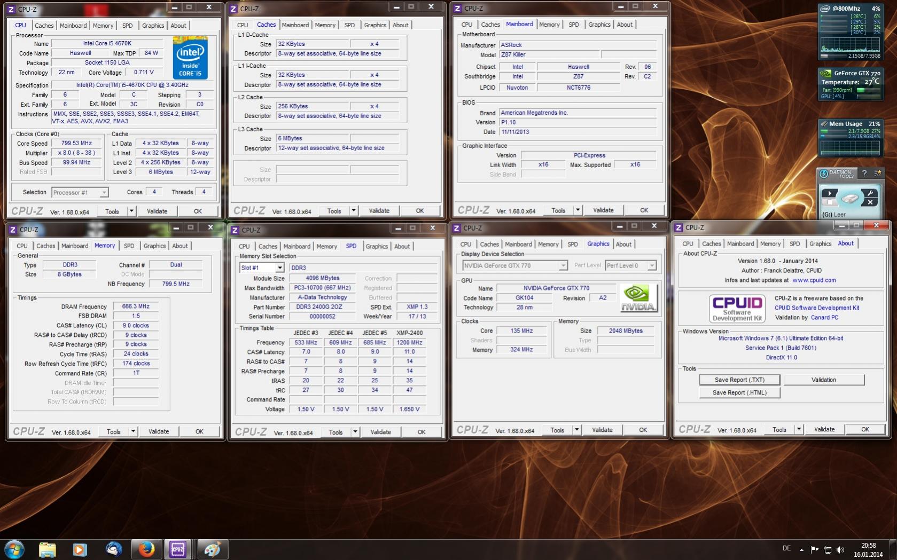Click the CPU-Z taskbar icon
Image resolution: width=897 pixels, height=560 pixels.
[x=178, y=549]
